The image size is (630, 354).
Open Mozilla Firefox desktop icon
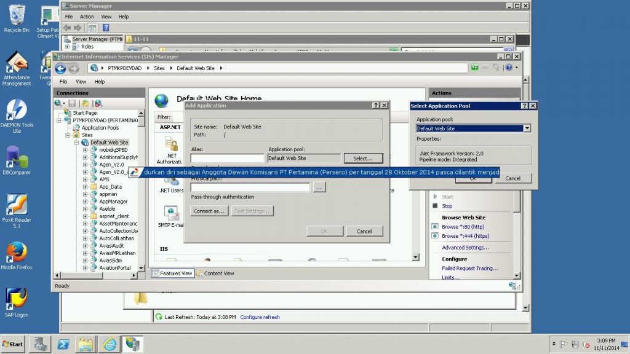(x=17, y=252)
